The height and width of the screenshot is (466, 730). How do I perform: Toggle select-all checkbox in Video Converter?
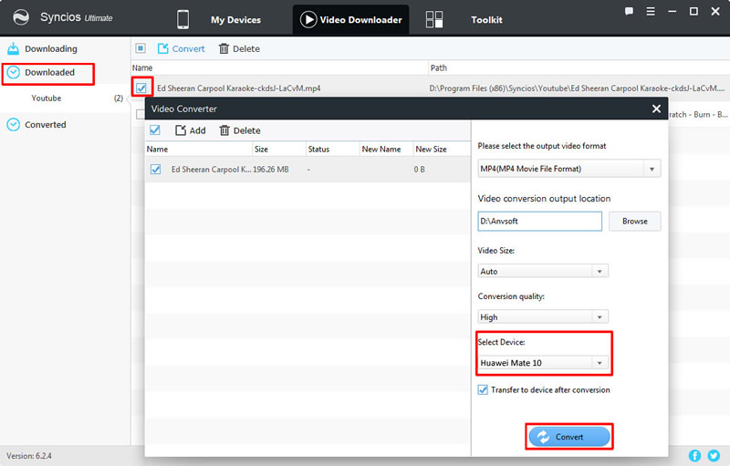pyautogui.click(x=155, y=130)
